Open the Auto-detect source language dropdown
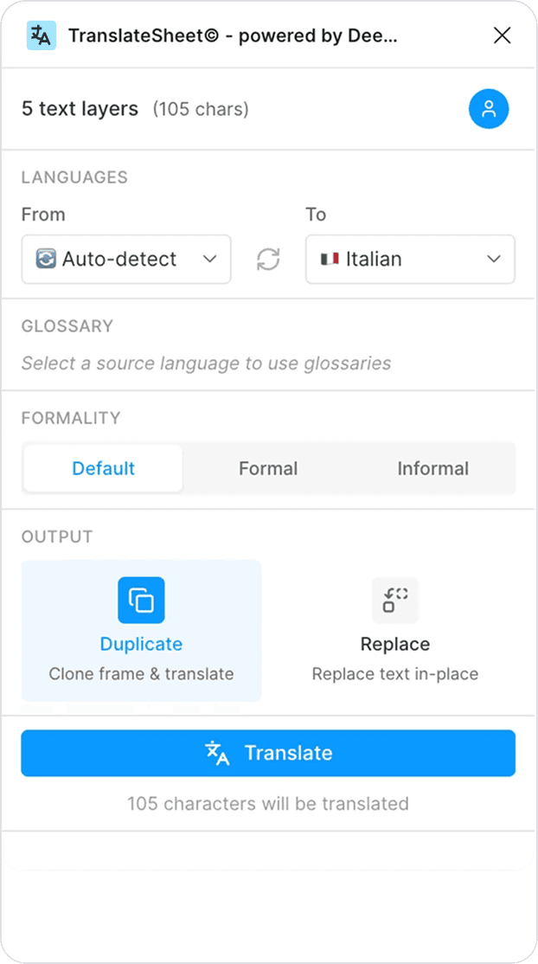Image resolution: width=538 pixels, height=964 pixels. pyautogui.click(x=125, y=259)
